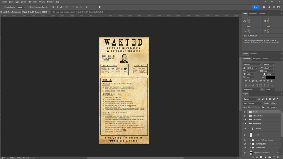This screenshot has width=283, height=159.
Task: Open the options bar gear settings icon
Action: [100, 7]
